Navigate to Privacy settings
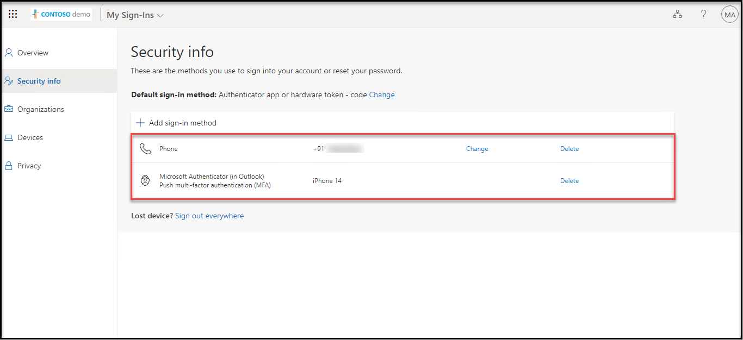Viewport: 743px width, 340px height. pyautogui.click(x=29, y=166)
